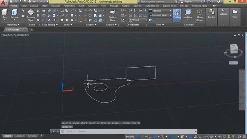Open the Express Tools ribbon tab
247x139 pixels.
click(169, 6)
